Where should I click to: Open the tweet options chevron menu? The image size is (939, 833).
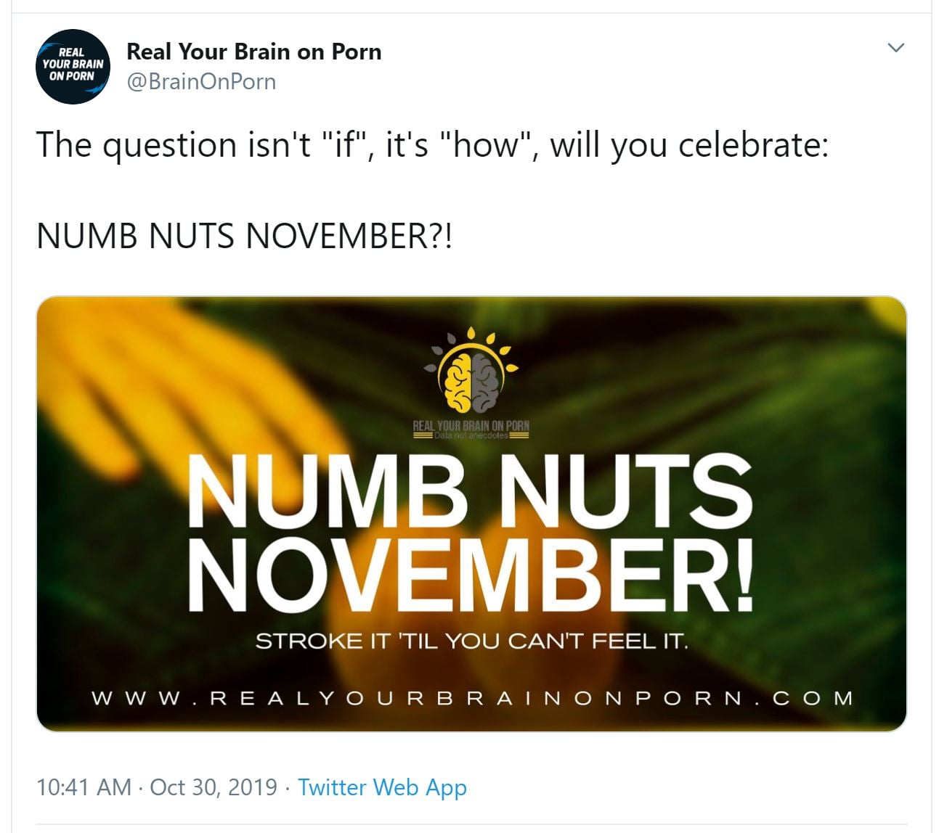pos(896,48)
